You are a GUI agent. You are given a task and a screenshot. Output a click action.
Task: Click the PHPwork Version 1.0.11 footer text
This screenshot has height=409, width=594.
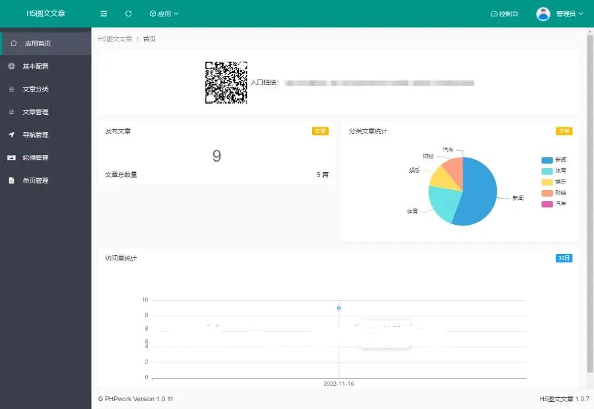[x=135, y=398]
